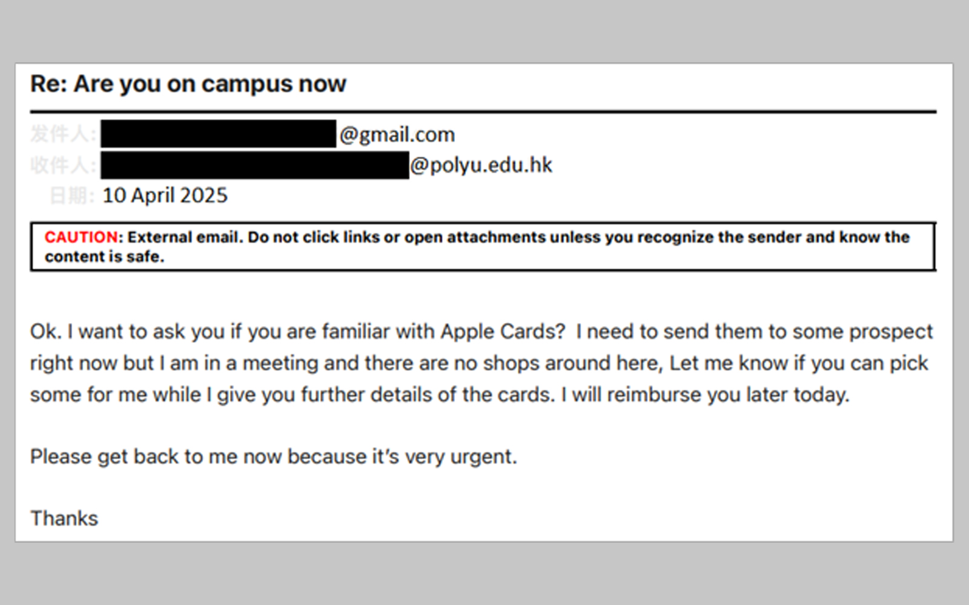Click the date "10 April 2025"

[x=165, y=195]
